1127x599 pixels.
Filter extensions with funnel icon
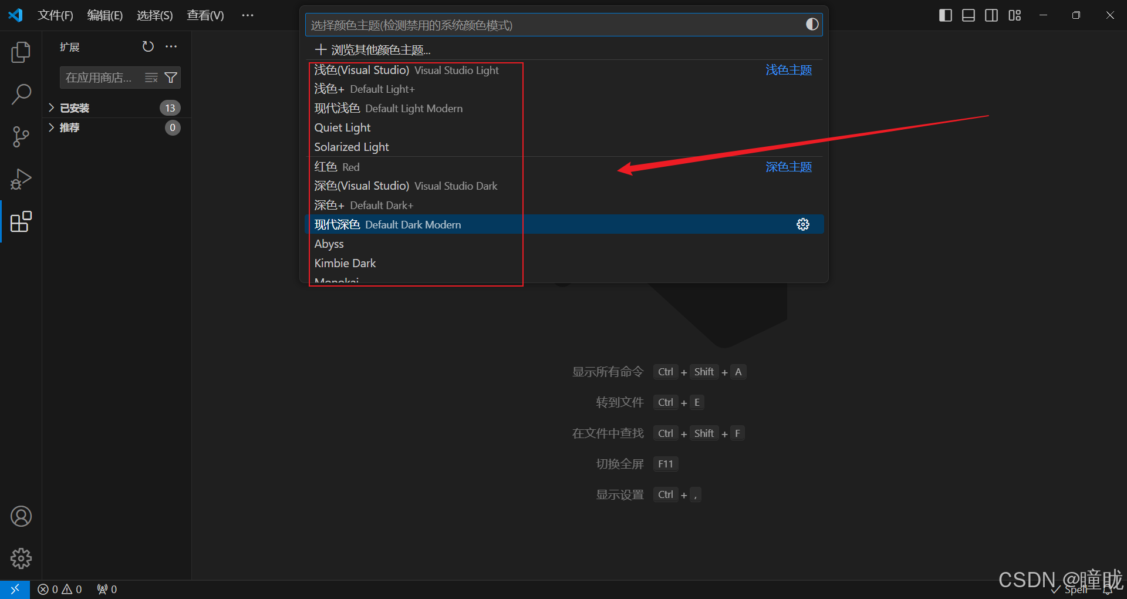coord(171,78)
